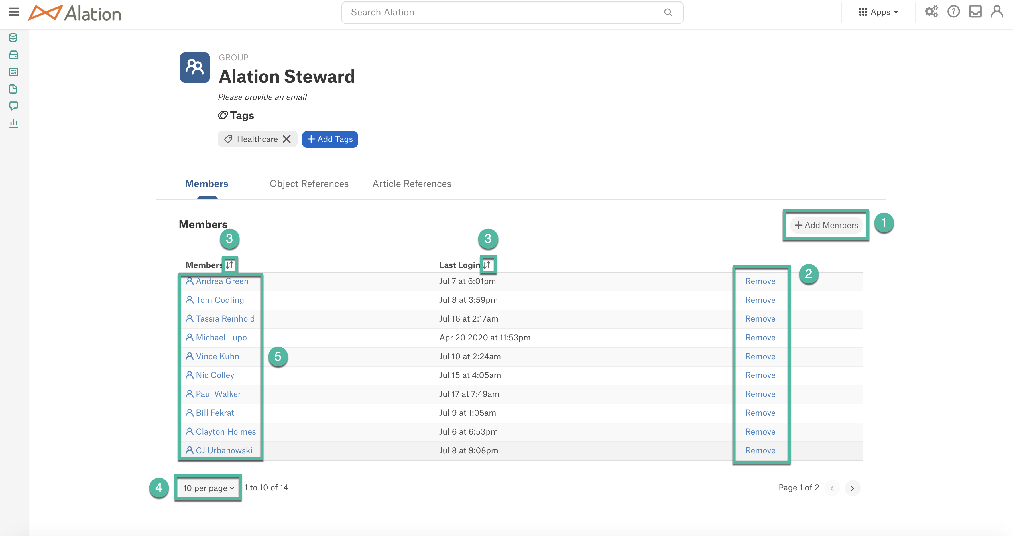Switch to Object References tab
This screenshot has width=1013, height=536.
[309, 184]
